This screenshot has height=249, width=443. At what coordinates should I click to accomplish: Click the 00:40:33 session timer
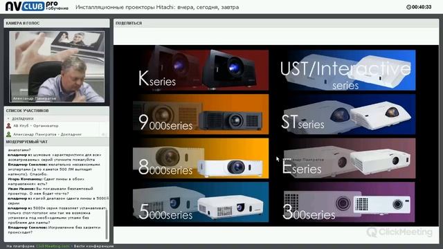pos(422,7)
